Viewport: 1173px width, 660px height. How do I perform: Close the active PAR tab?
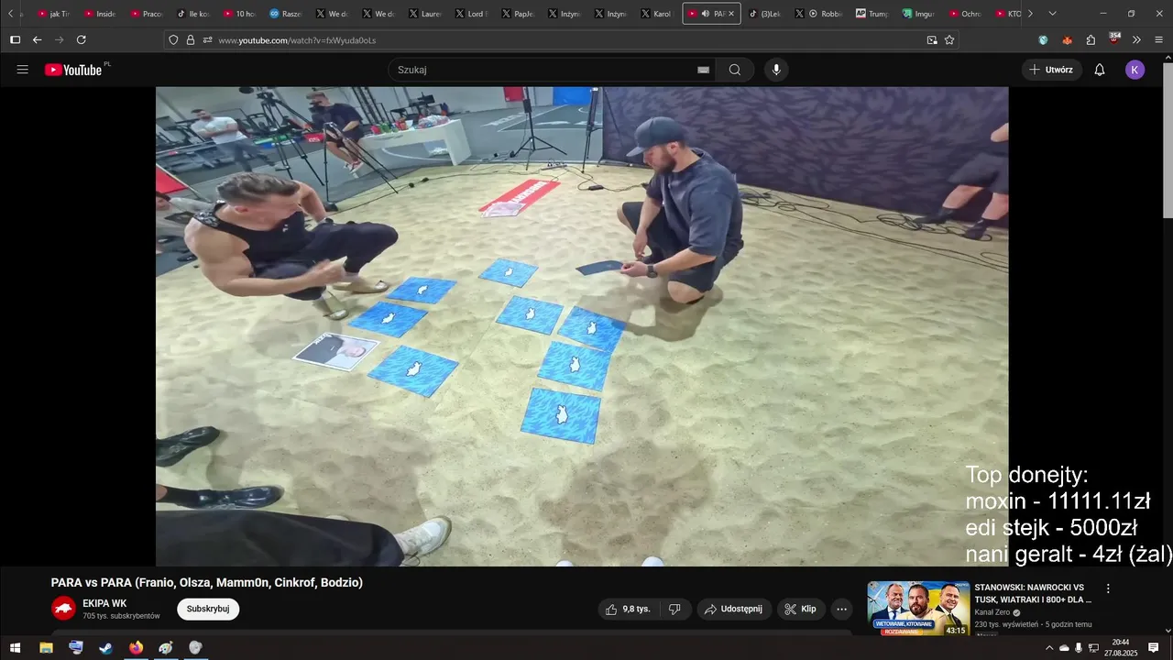[730, 14]
